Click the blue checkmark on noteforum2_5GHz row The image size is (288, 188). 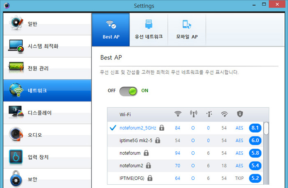click(113, 128)
